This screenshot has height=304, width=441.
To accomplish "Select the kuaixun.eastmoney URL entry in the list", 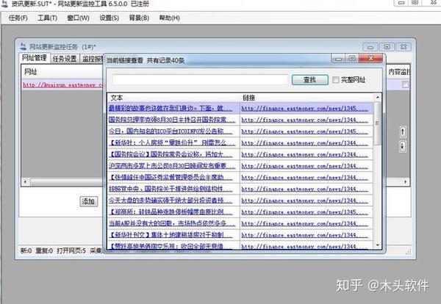I will tap(63, 84).
